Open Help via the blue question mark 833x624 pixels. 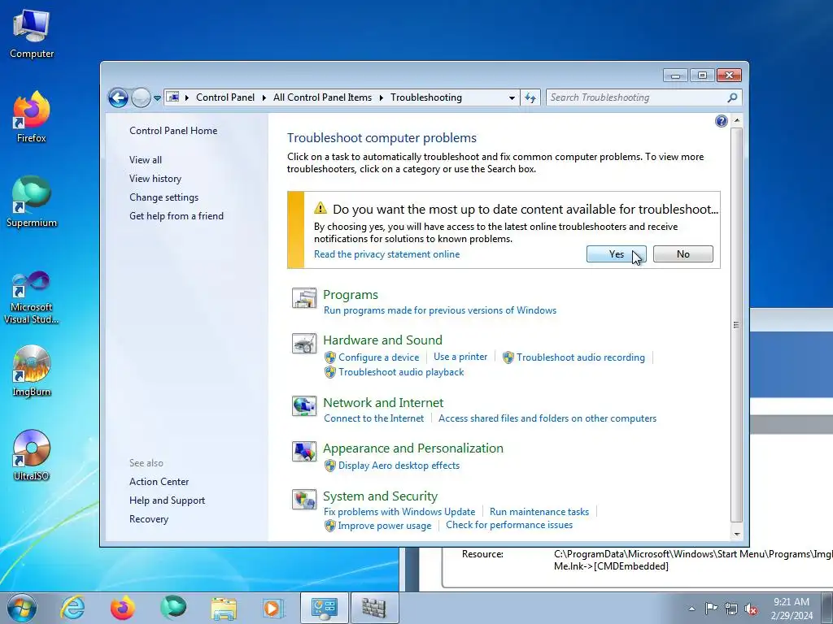pyautogui.click(x=722, y=121)
